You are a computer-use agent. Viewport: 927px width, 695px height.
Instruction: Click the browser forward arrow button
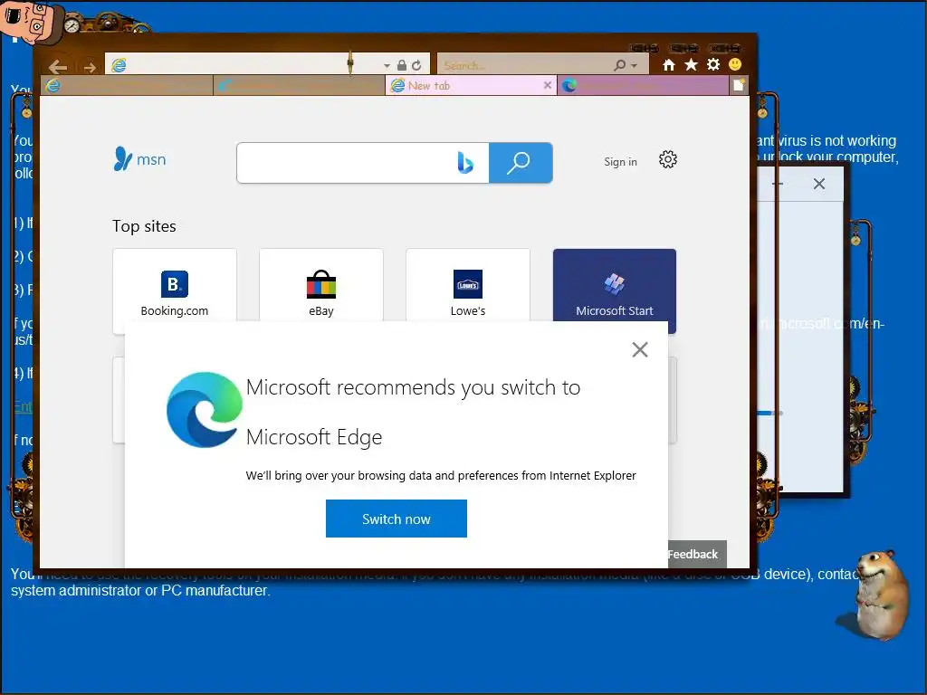pyautogui.click(x=90, y=67)
